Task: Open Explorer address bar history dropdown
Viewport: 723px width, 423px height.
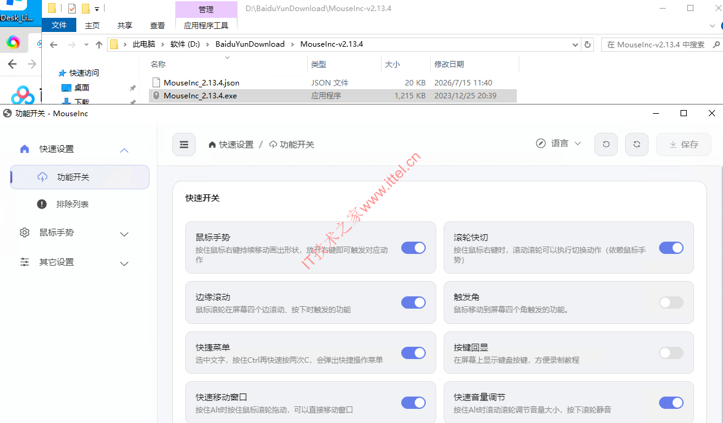Action: 575,45
